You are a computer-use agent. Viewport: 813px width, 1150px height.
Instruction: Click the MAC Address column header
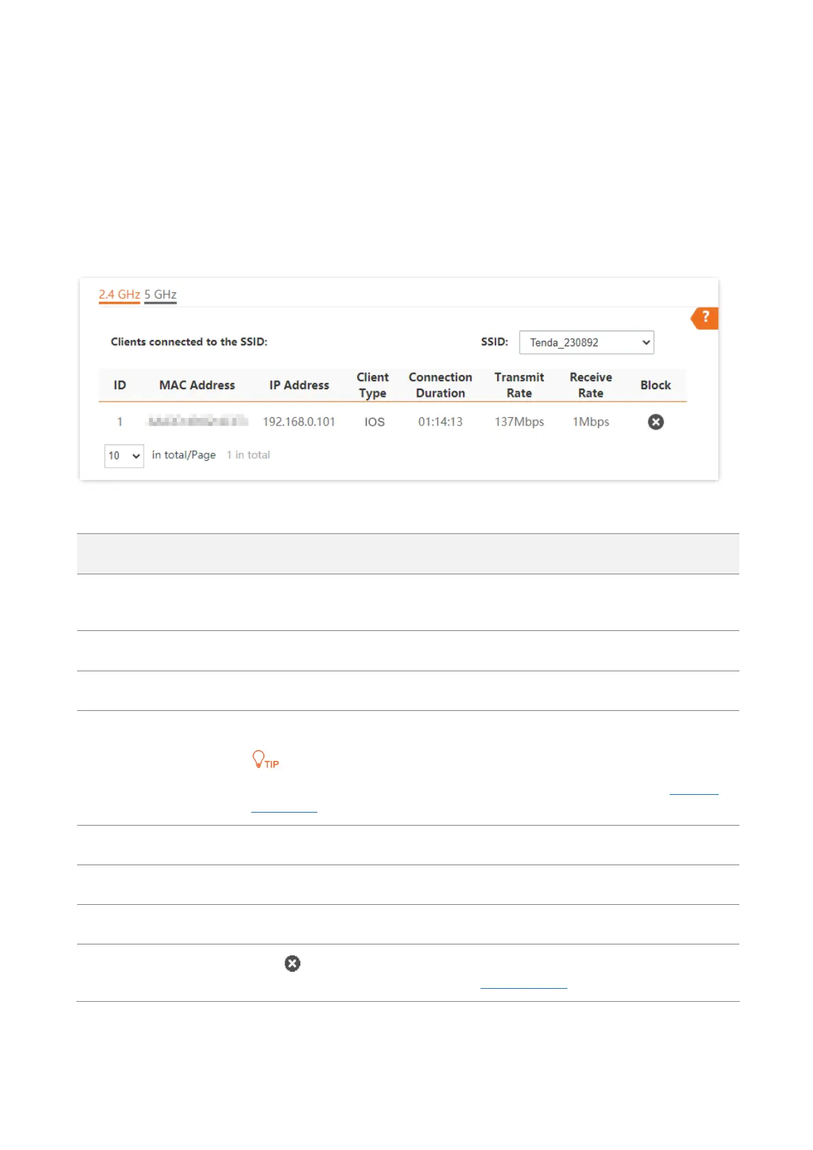(197, 385)
